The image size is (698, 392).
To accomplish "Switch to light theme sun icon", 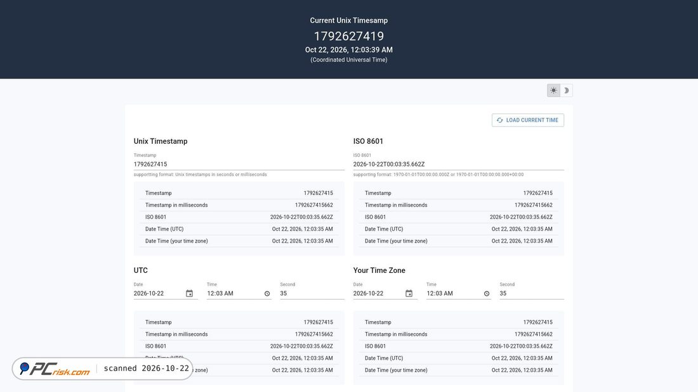I will pyautogui.click(x=553, y=90).
